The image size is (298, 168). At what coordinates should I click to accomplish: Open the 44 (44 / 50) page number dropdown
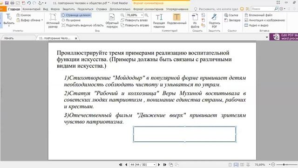tap(154, 165)
